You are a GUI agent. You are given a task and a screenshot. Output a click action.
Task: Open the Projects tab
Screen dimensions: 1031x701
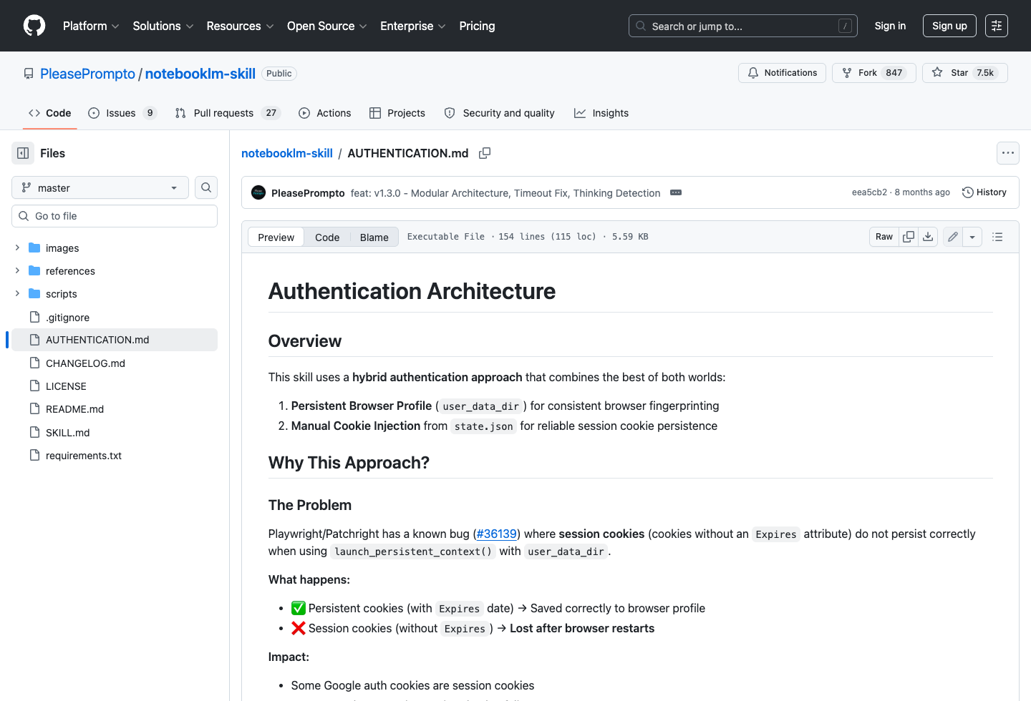(x=397, y=113)
